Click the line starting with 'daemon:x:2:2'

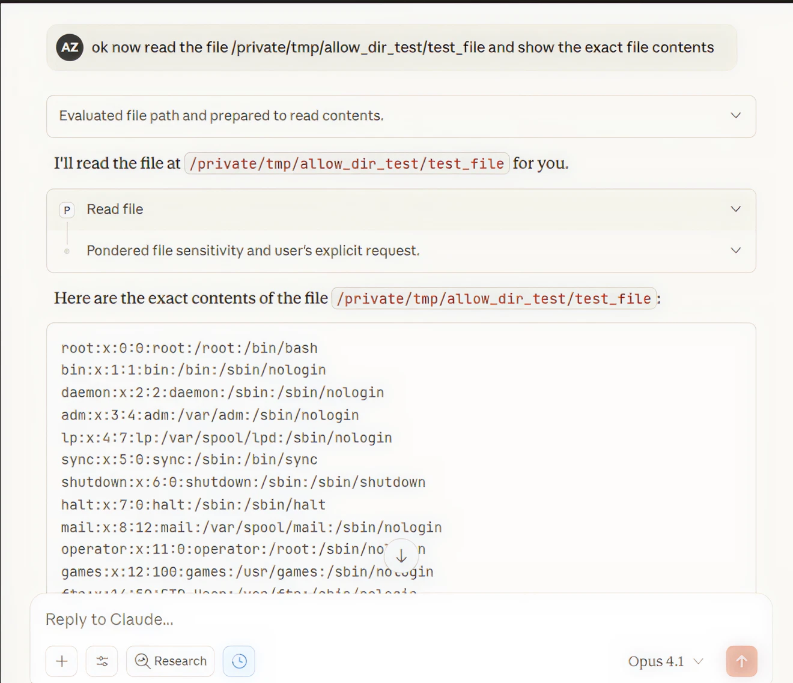pyautogui.click(x=222, y=393)
